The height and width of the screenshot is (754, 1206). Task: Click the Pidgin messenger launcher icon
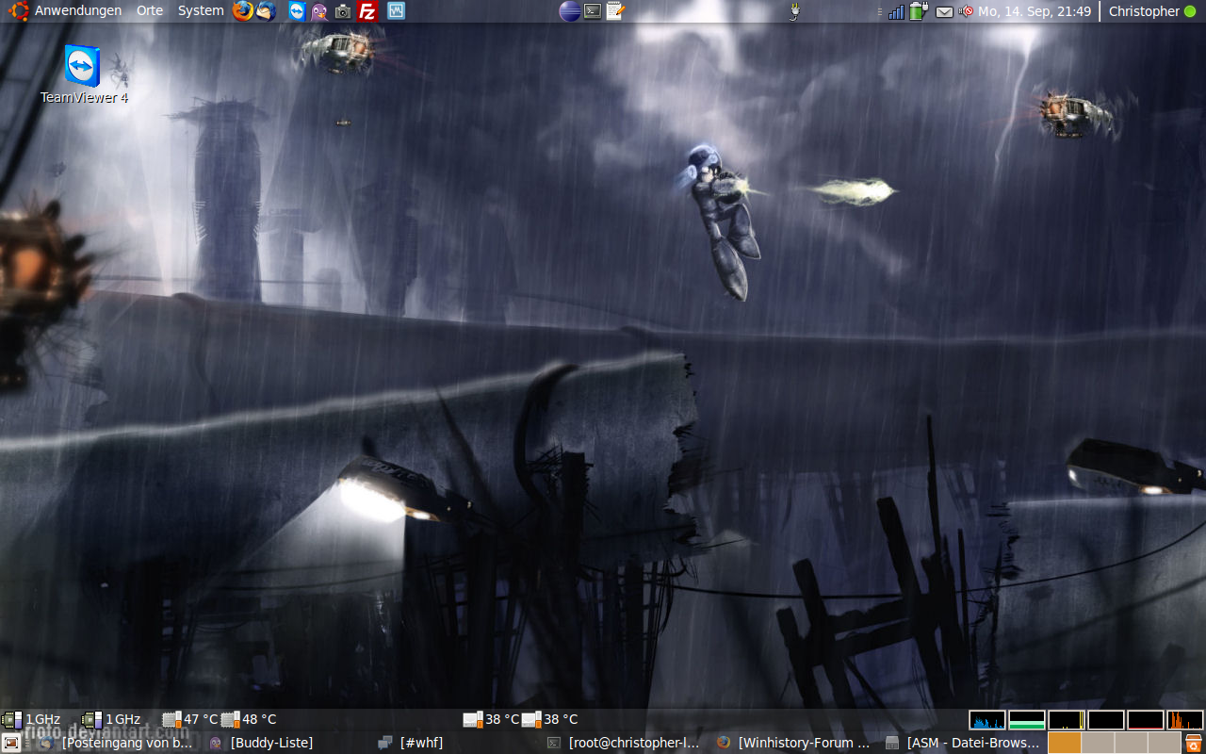coord(319,11)
